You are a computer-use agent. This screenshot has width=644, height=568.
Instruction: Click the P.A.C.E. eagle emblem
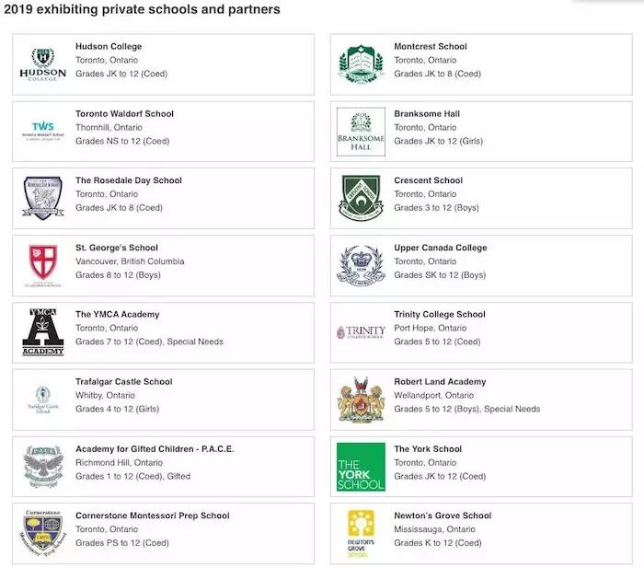click(42, 467)
